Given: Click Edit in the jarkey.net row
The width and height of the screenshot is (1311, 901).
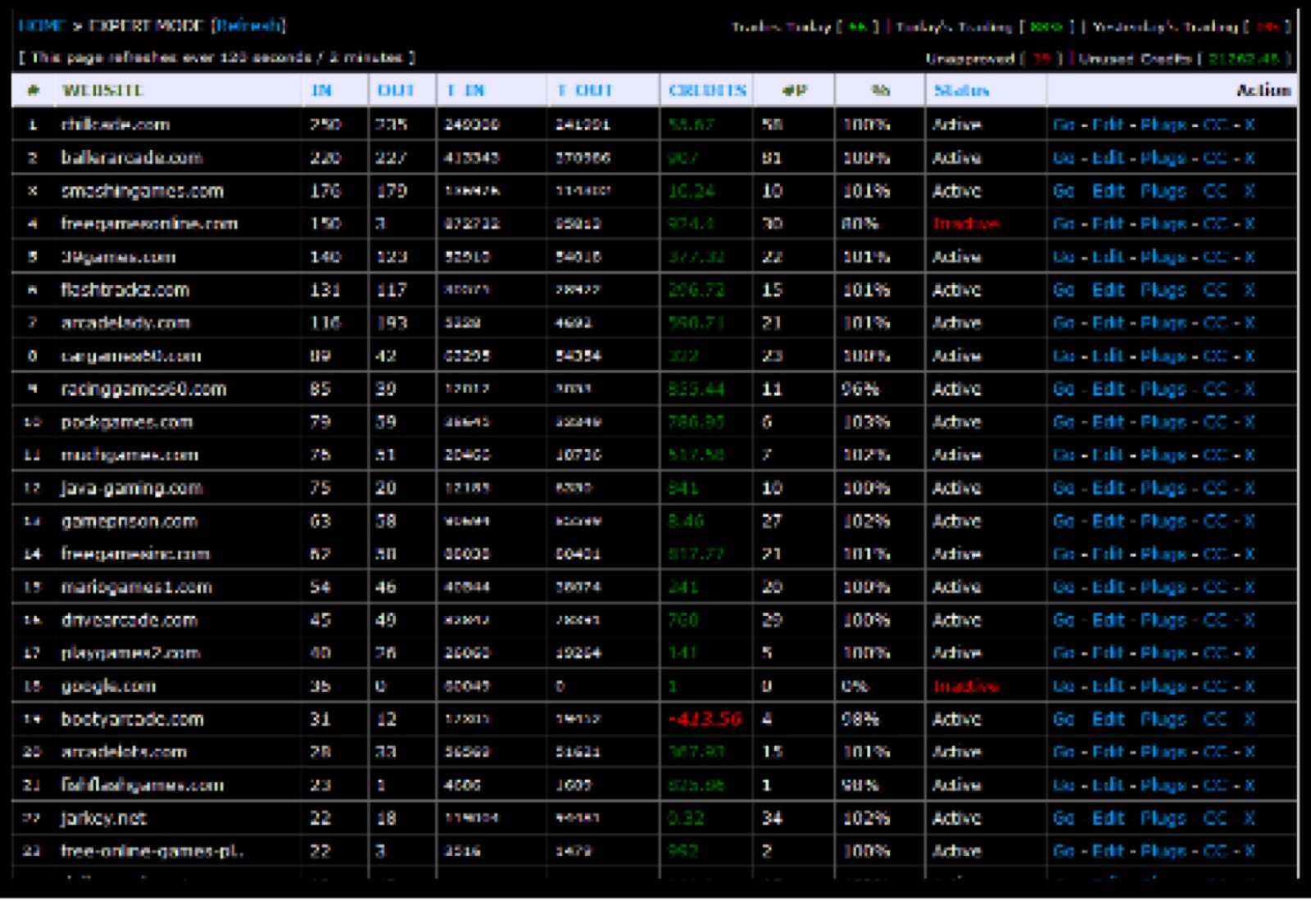Looking at the screenshot, I should 1108,818.
